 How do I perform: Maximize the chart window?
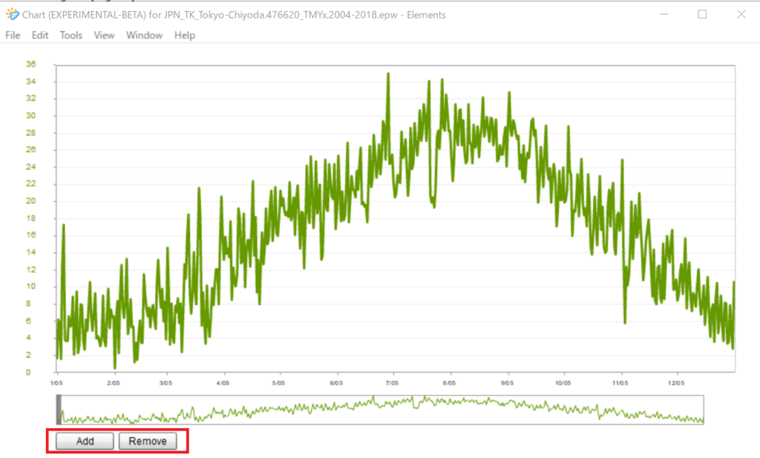pos(702,15)
